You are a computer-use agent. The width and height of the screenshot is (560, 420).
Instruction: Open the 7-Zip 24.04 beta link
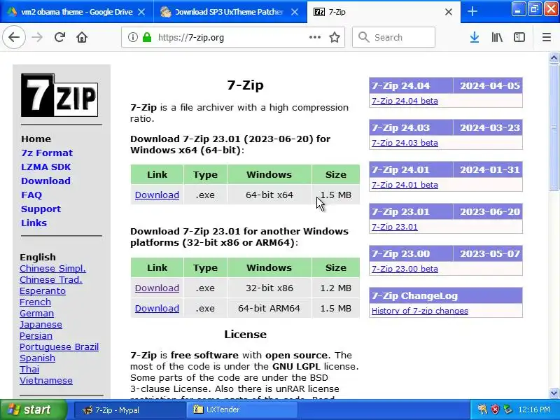click(x=405, y=101)
